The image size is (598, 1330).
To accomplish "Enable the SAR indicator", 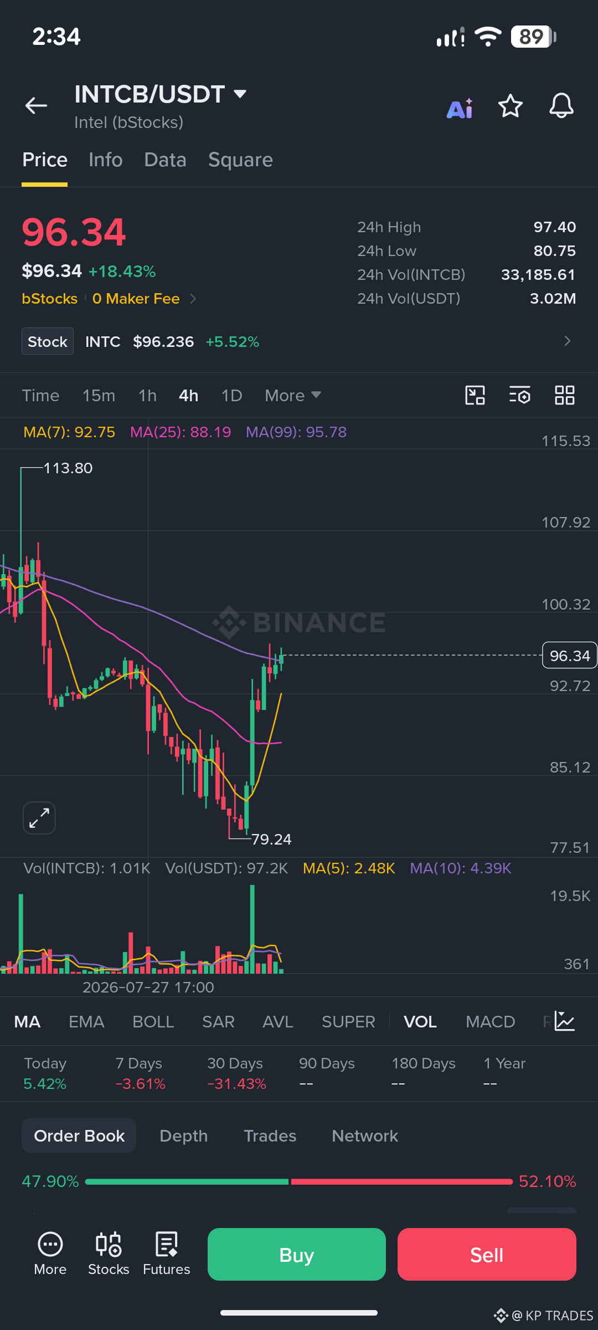I will tap(218, 1022).
